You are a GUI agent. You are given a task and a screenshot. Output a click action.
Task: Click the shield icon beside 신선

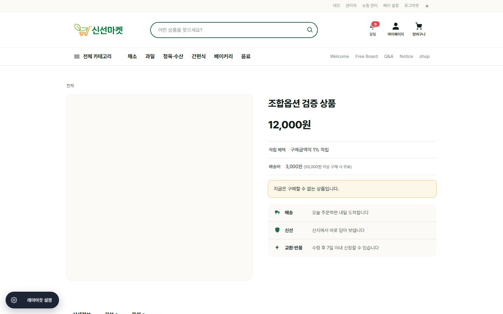pos(277,230)
